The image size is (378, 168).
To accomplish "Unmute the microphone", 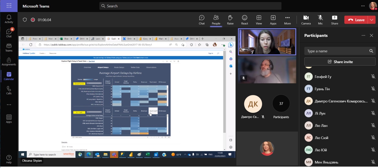I will pyautogui.click(x=320, y=20).
